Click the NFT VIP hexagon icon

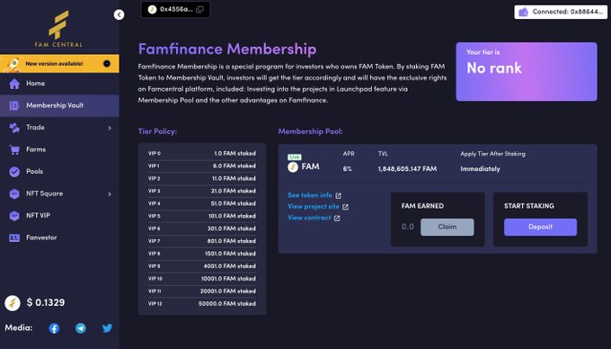[x=14, y=216]
